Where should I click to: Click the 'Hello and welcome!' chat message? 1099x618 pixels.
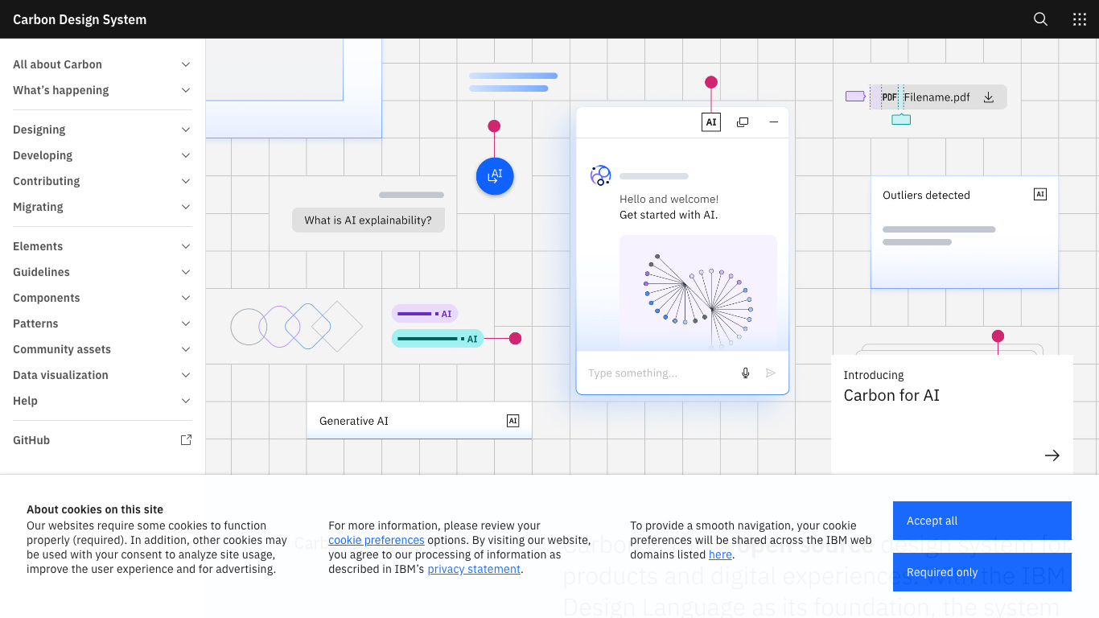(669, 199)
